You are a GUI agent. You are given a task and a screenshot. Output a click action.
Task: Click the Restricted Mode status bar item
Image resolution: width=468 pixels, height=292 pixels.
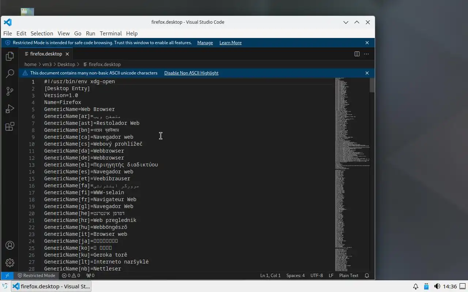tap(36, 276)
